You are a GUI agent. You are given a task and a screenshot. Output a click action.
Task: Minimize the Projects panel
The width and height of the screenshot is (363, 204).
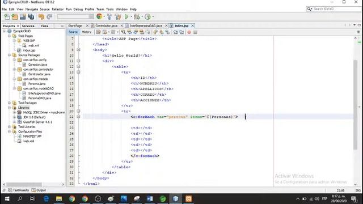[62, 26]
